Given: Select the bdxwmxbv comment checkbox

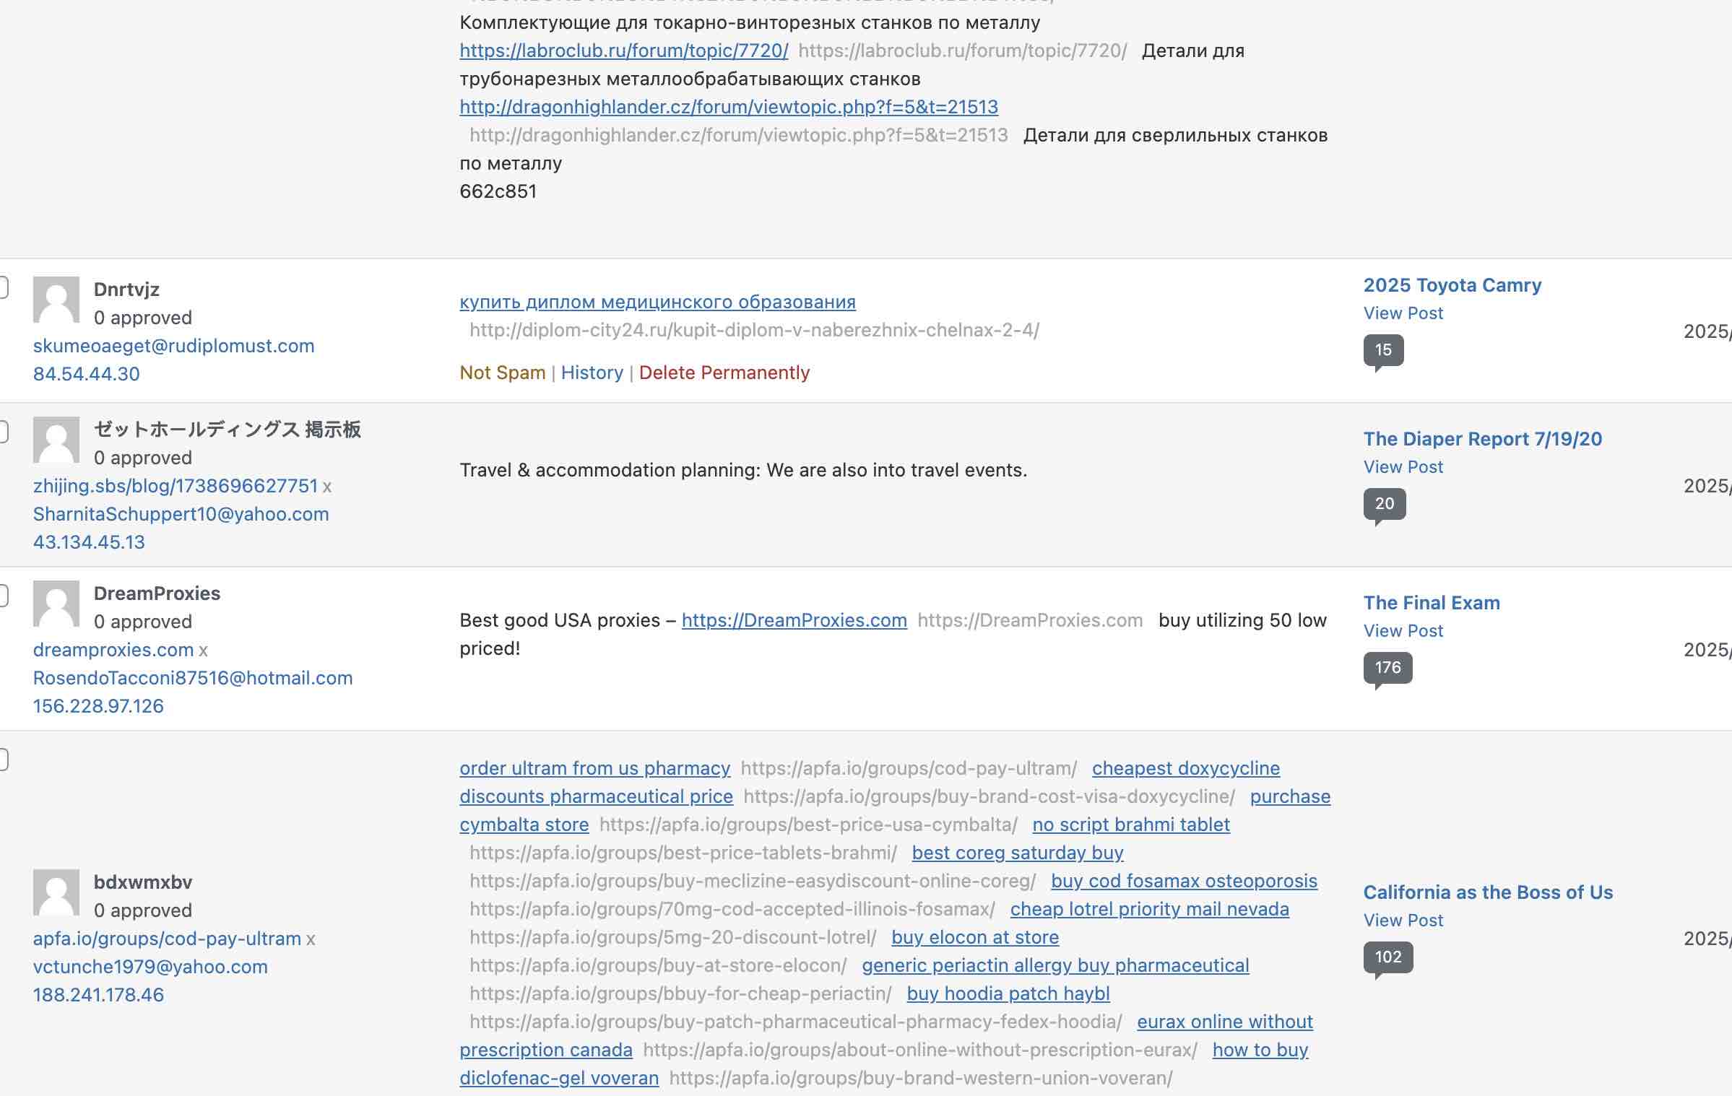Looking at the screenshot, I should point(2,760).
